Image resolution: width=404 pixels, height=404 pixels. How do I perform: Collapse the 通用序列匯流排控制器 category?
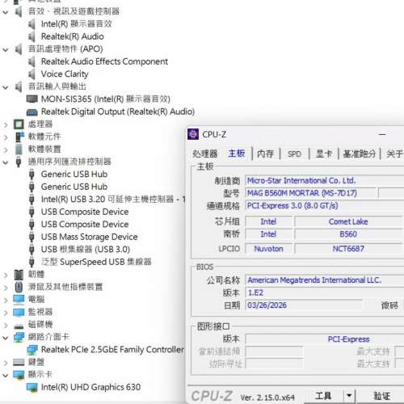[x=6, y=162]
